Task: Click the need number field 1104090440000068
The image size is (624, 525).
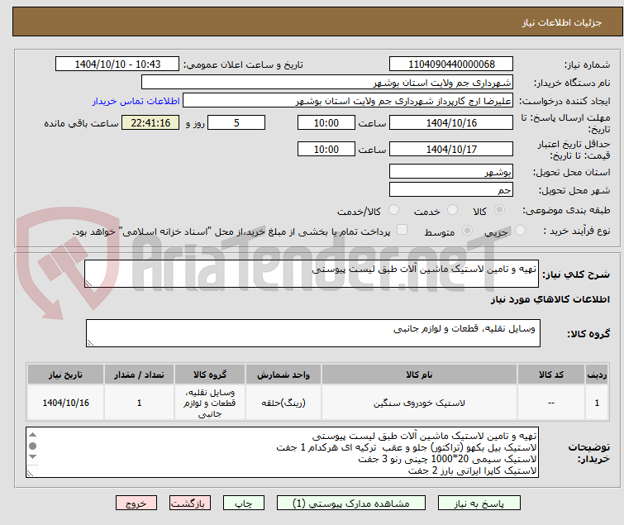Action: [451, 64]
